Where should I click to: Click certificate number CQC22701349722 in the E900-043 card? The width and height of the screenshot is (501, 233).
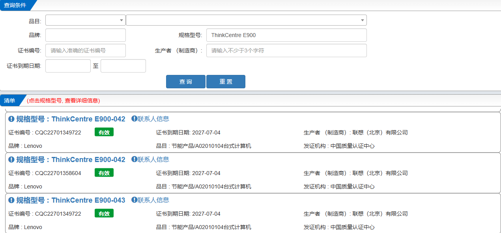coord(58,214)
